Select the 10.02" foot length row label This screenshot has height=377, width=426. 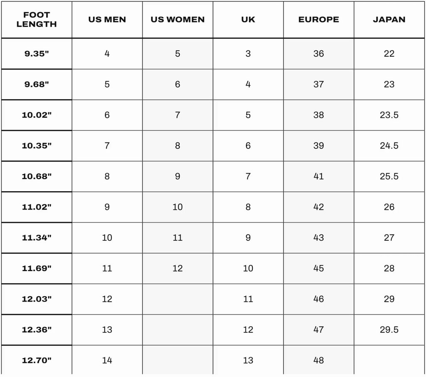coord(37,115)
